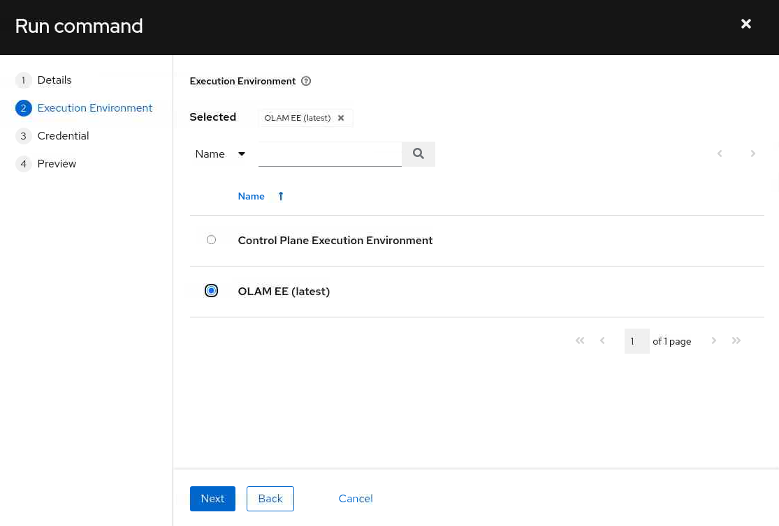Go to previous page in bottom pagination

602,341
